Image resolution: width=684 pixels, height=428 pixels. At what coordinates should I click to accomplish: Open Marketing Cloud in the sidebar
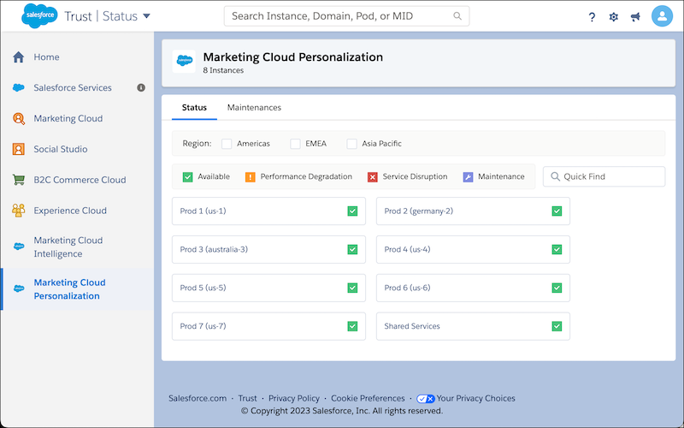[x=68, y=118]
